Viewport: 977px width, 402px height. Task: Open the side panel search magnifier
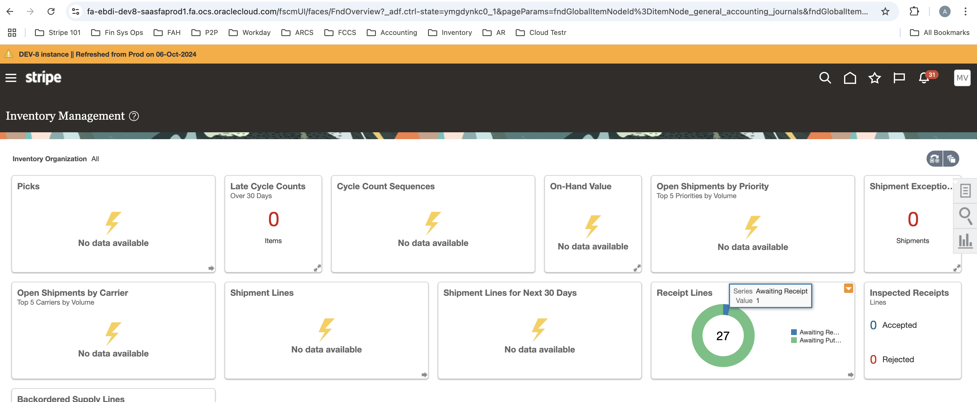(965, 216)
